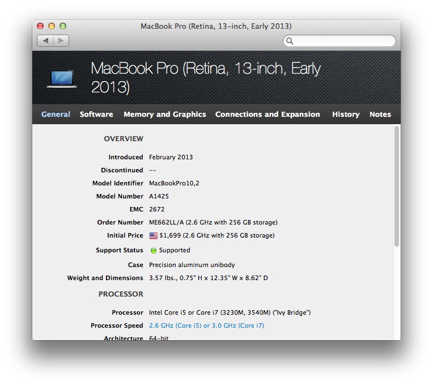The image size is (433, 385).
Task: Switch to the Software tab
Action: tap(96, 115)
